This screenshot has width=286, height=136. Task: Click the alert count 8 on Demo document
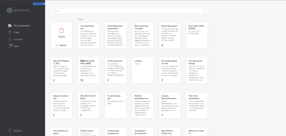[x=162, y=45]
